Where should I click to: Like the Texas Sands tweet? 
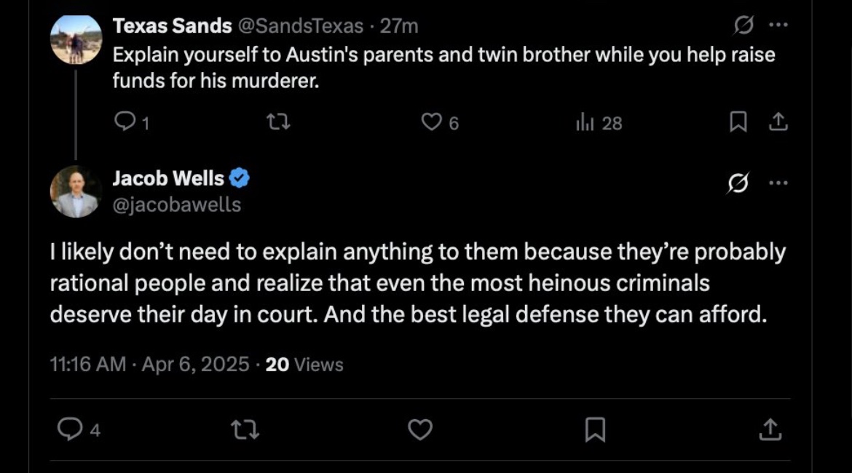[432, 123]
